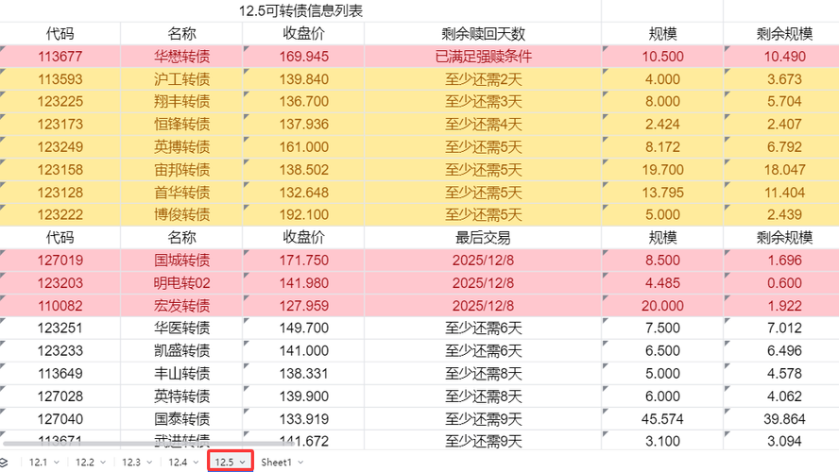This screenshot has height=472, width=839.
Task: Open the dropdown arrow beside Sheet1
Action: point(300,463)
